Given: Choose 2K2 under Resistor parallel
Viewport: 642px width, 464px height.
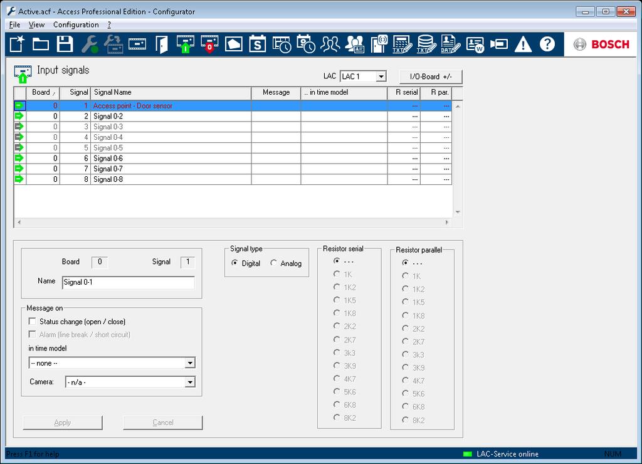Looking at the screenshot, I should pyautogui.click(x=406, y=329).
